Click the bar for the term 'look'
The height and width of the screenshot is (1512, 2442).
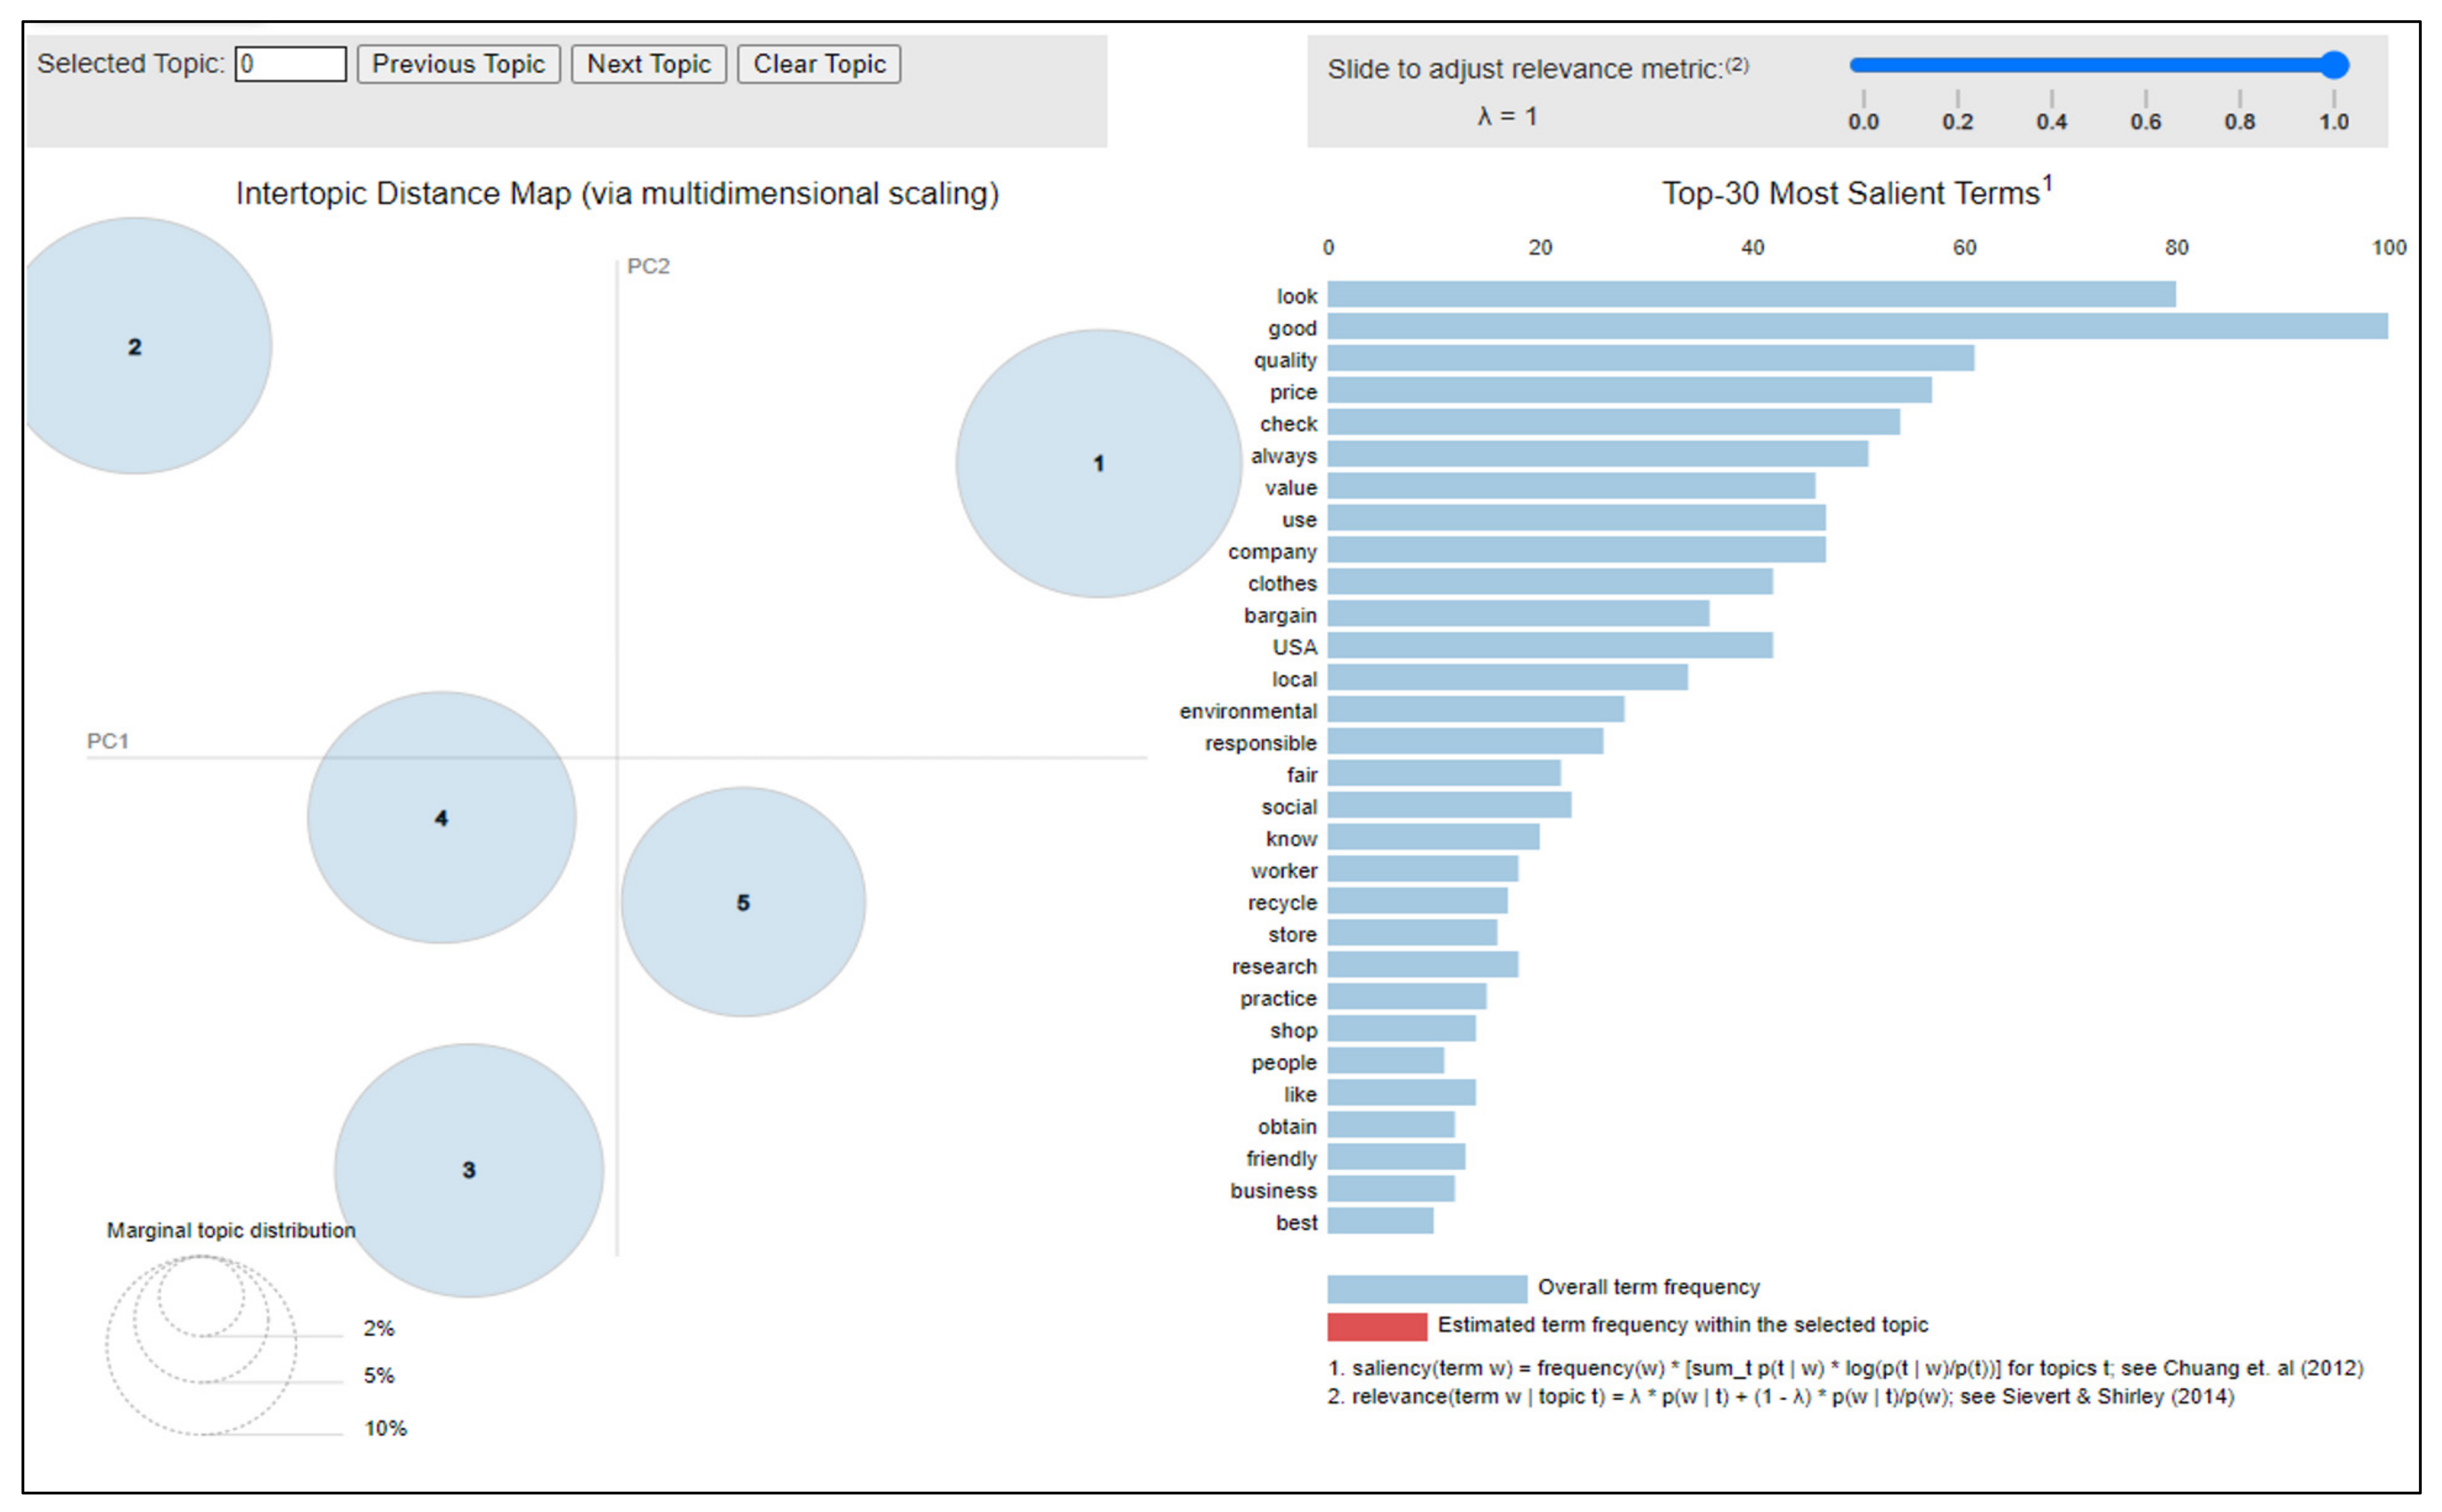pos(1750,294)
